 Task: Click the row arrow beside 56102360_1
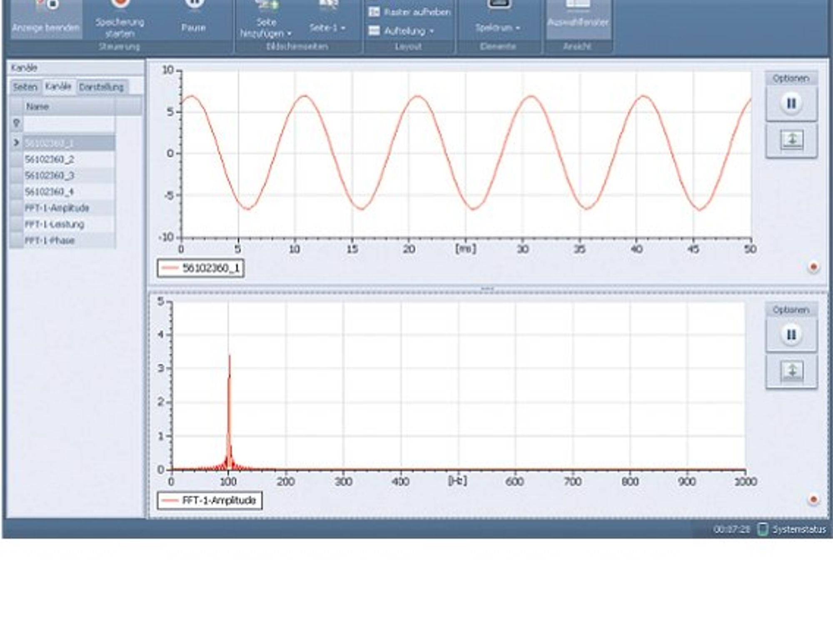[17, 143]
